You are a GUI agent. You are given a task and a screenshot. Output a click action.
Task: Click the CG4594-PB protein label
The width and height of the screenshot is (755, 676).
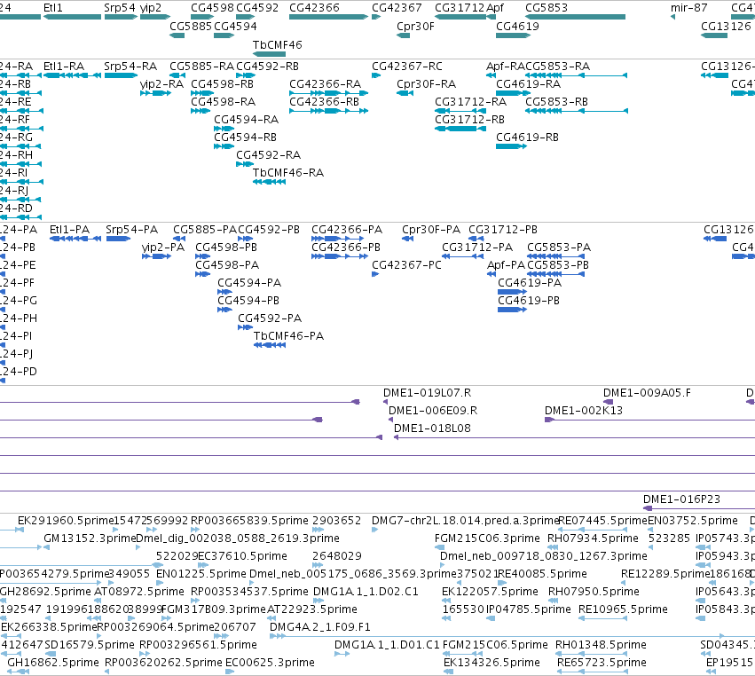[x=248, y=301]
